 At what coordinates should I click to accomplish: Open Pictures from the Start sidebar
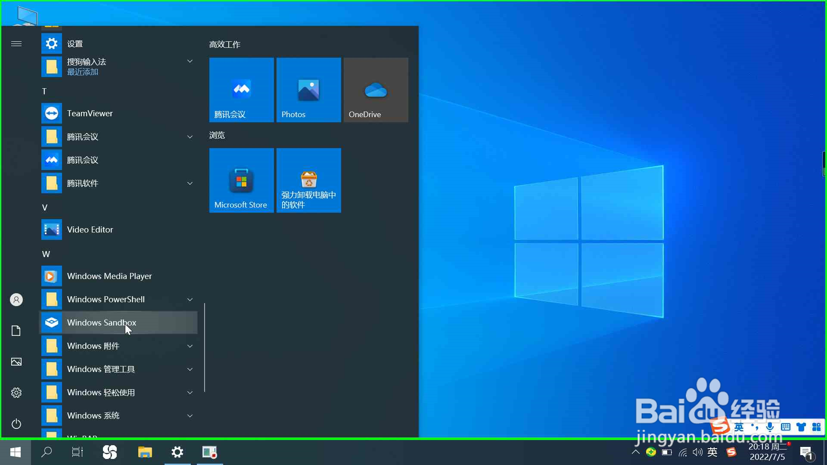tap(16, 362)
